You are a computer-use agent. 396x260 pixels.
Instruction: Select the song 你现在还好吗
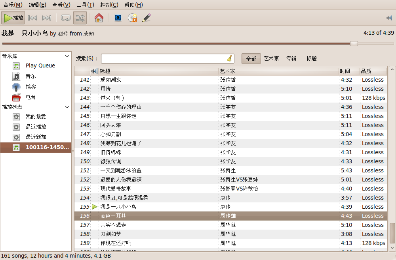[x=231, y=243]
